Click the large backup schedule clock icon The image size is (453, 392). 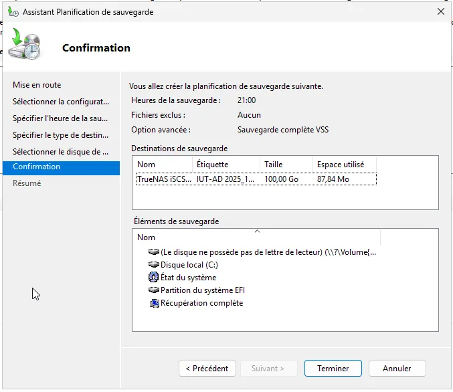click(25, 44)
